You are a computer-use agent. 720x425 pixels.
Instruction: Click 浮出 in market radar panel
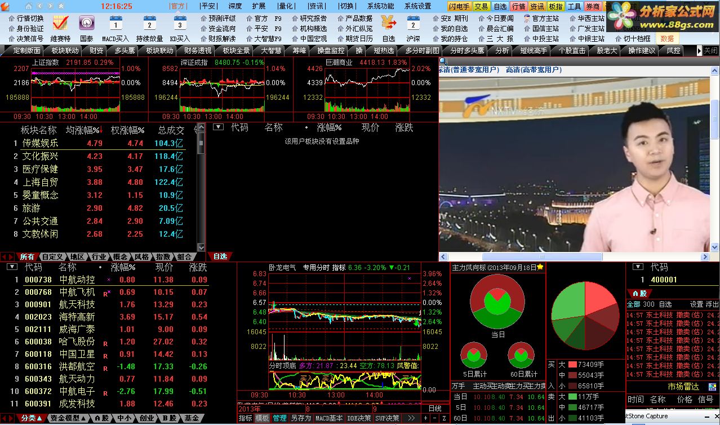click(x=713, y=304)
